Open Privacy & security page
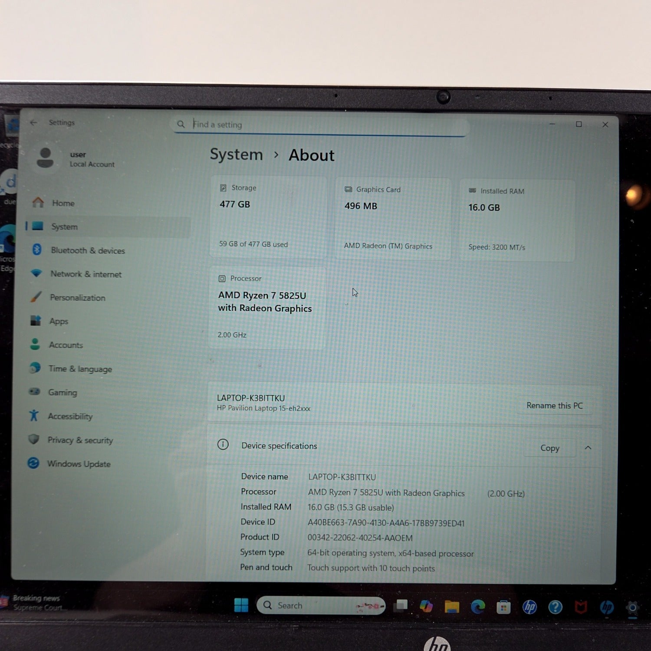651x651 pixels. (80, 440)
